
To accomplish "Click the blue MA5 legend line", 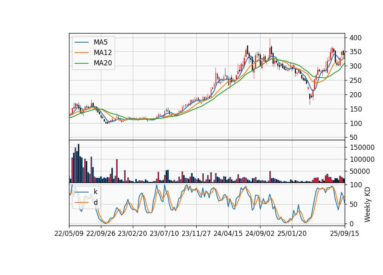I will [81, 42].
